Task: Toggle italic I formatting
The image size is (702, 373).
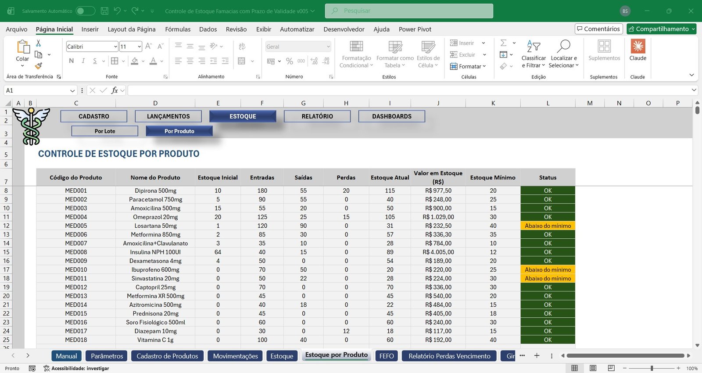Action: pyautogui.click(x=83, y=61)
